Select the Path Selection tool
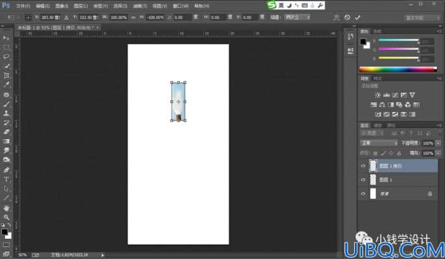445x259 pixels. pyautogui.click(x=6, y=189)
